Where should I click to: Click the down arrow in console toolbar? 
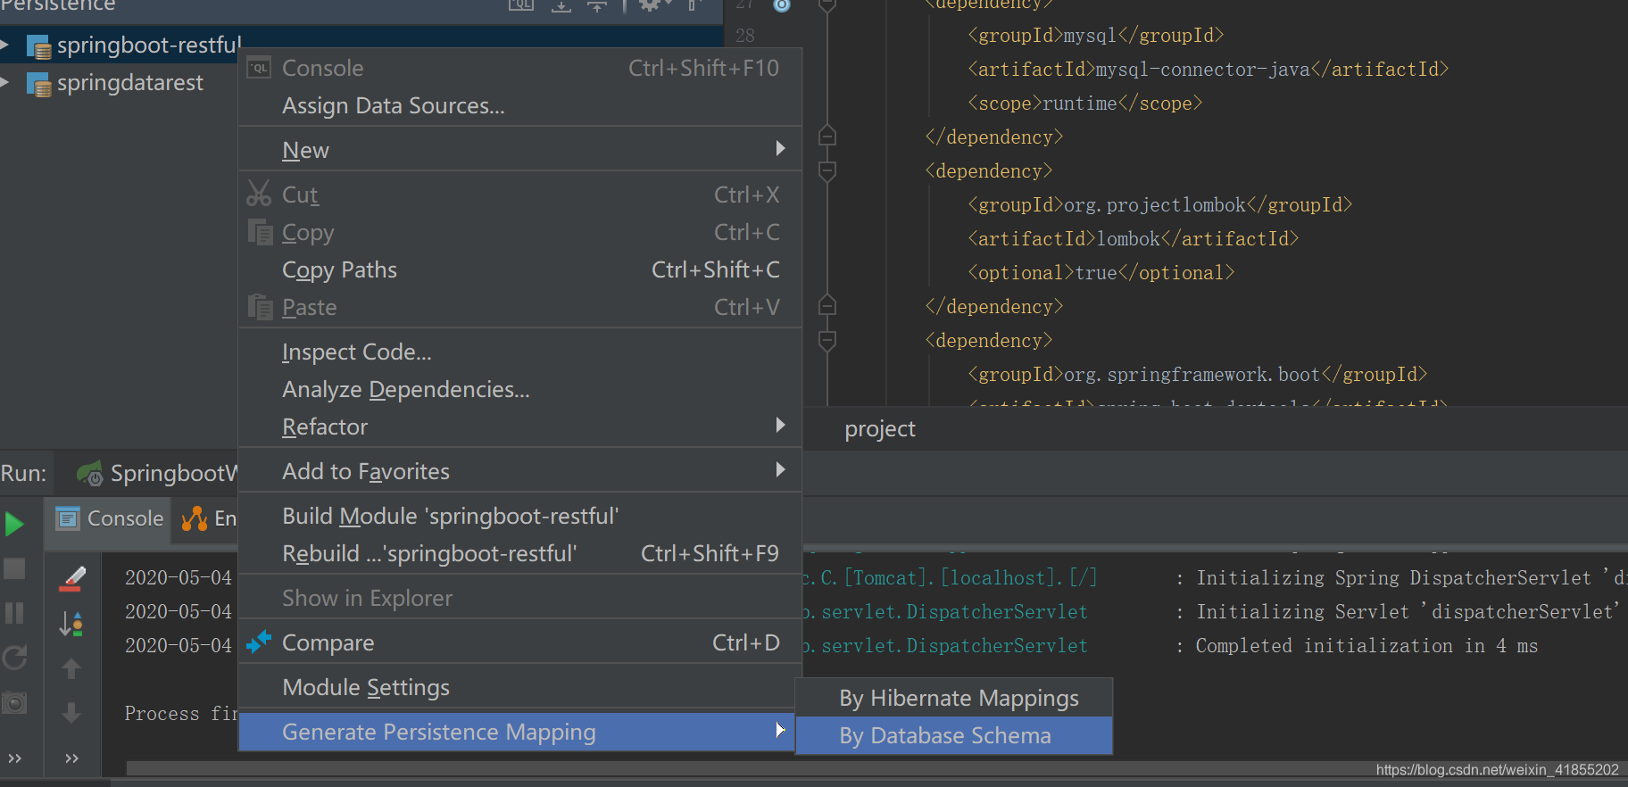pyautogui.click(x=71, y=712)
